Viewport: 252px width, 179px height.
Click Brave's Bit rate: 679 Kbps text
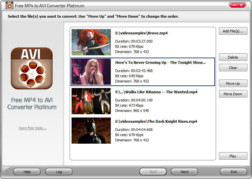click(x=129, y=46)
